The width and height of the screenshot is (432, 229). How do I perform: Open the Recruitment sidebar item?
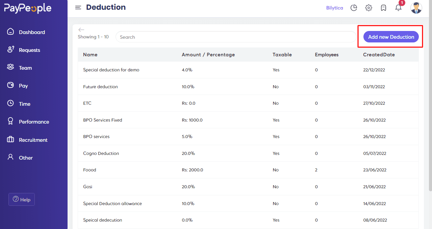tap(33, 140)
